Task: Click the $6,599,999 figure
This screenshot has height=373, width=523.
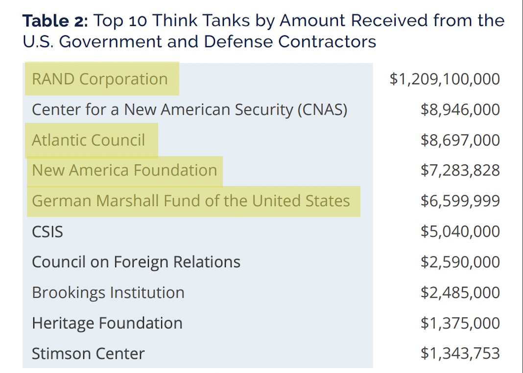Action: [x=460, y=201]
